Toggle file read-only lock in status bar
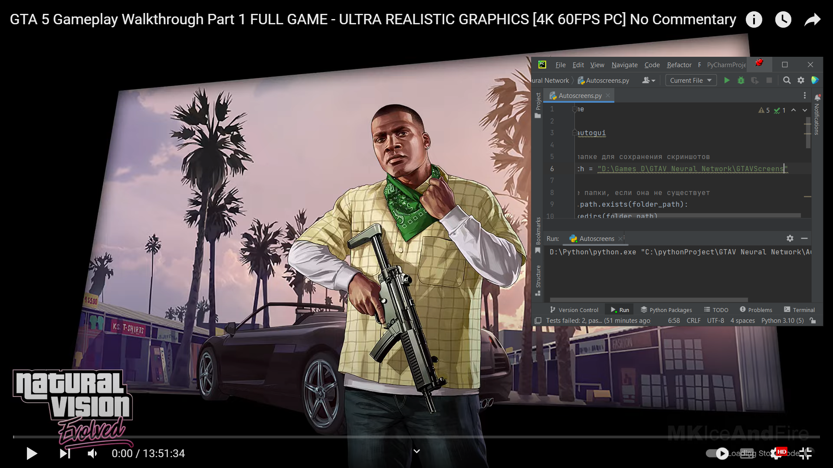This screenshot has width=833, height=468. (x=813, y=321)
